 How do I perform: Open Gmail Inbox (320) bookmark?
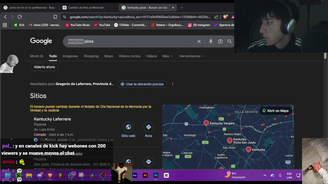coord(45,25)
